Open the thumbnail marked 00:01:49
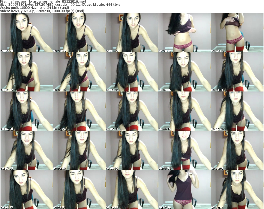264x209 pixels. tap(184, 33)
